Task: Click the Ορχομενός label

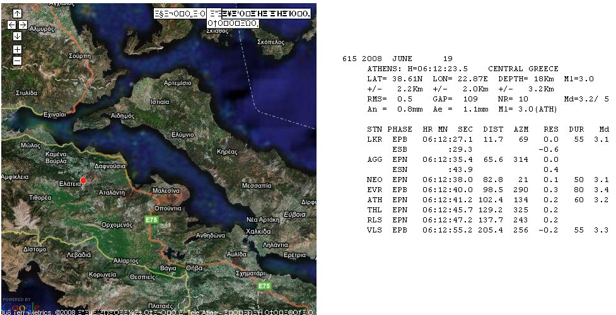Action: tap(117, 225)
